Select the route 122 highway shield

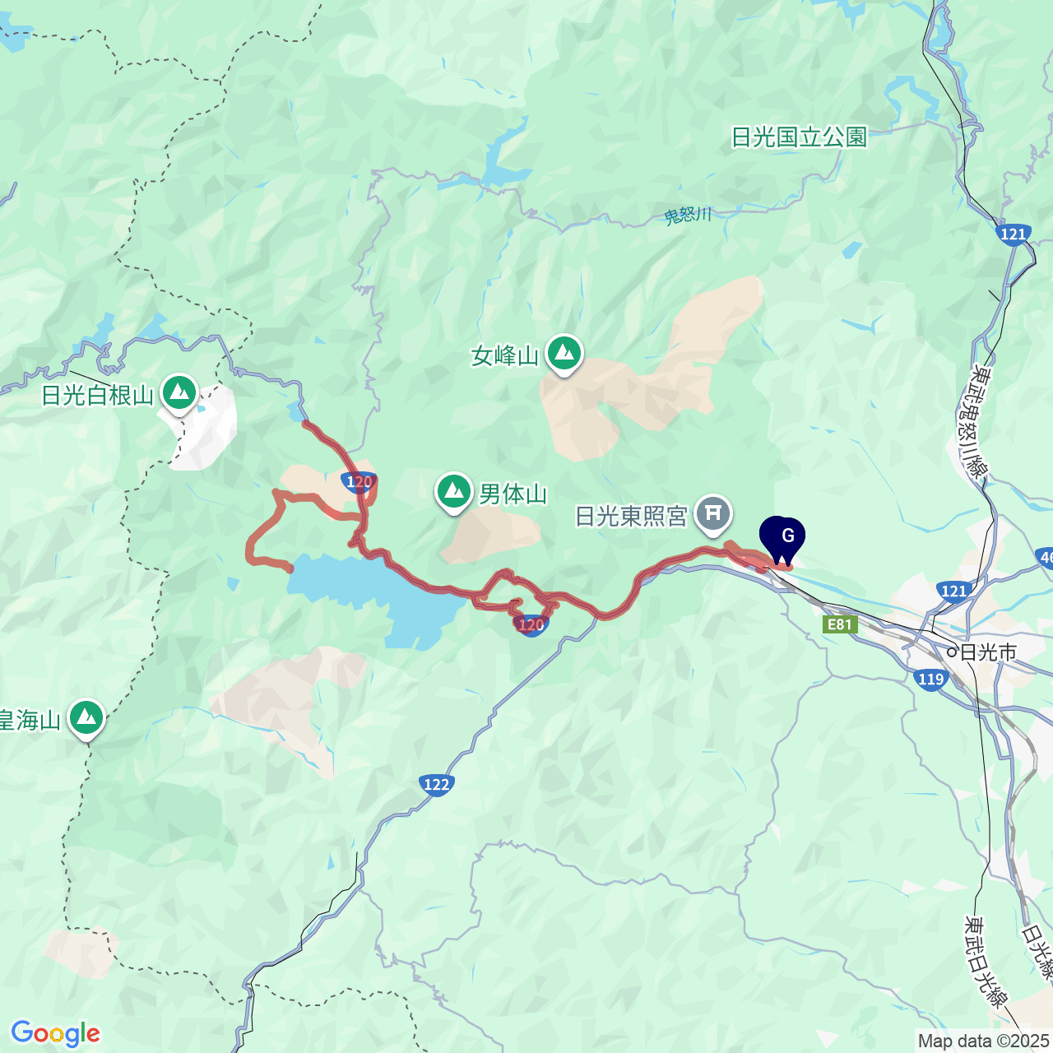pyautogui.click(x=436, y=784)
